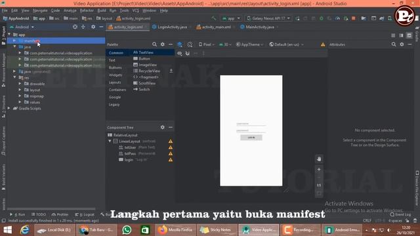The width and height of the screenshot is (420, 236).
Task: Click the Orientation for Preview icon
Action: click(x=190, y=45)
